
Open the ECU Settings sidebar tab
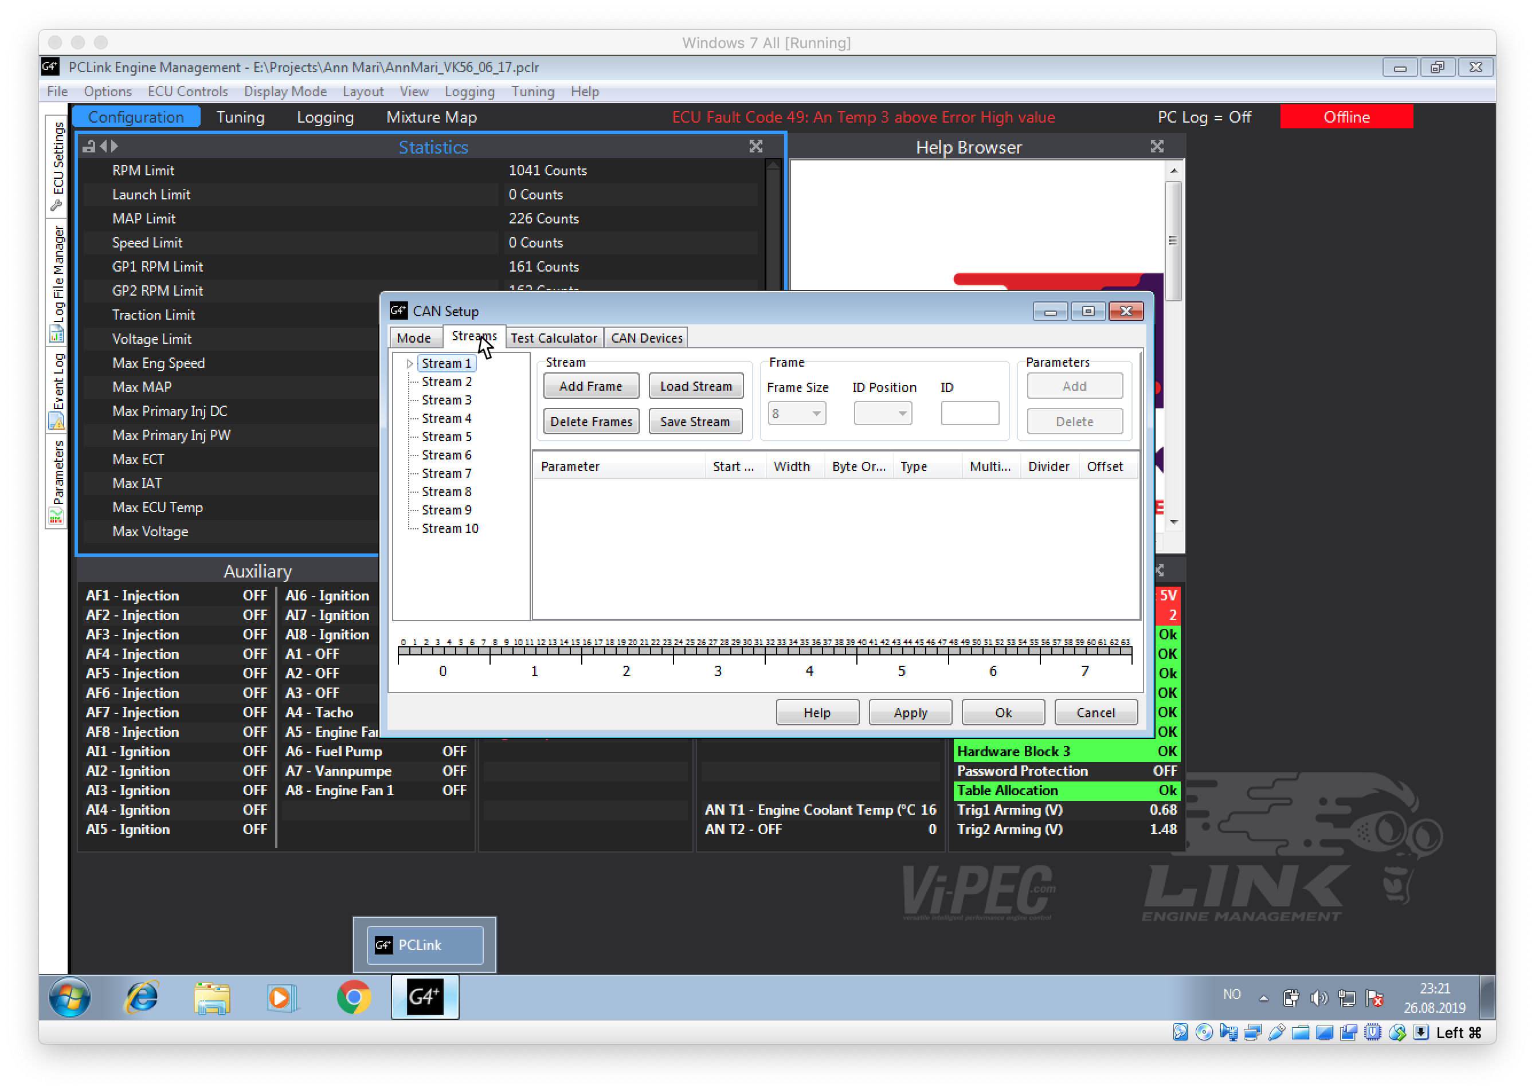[x=57, y=166]
